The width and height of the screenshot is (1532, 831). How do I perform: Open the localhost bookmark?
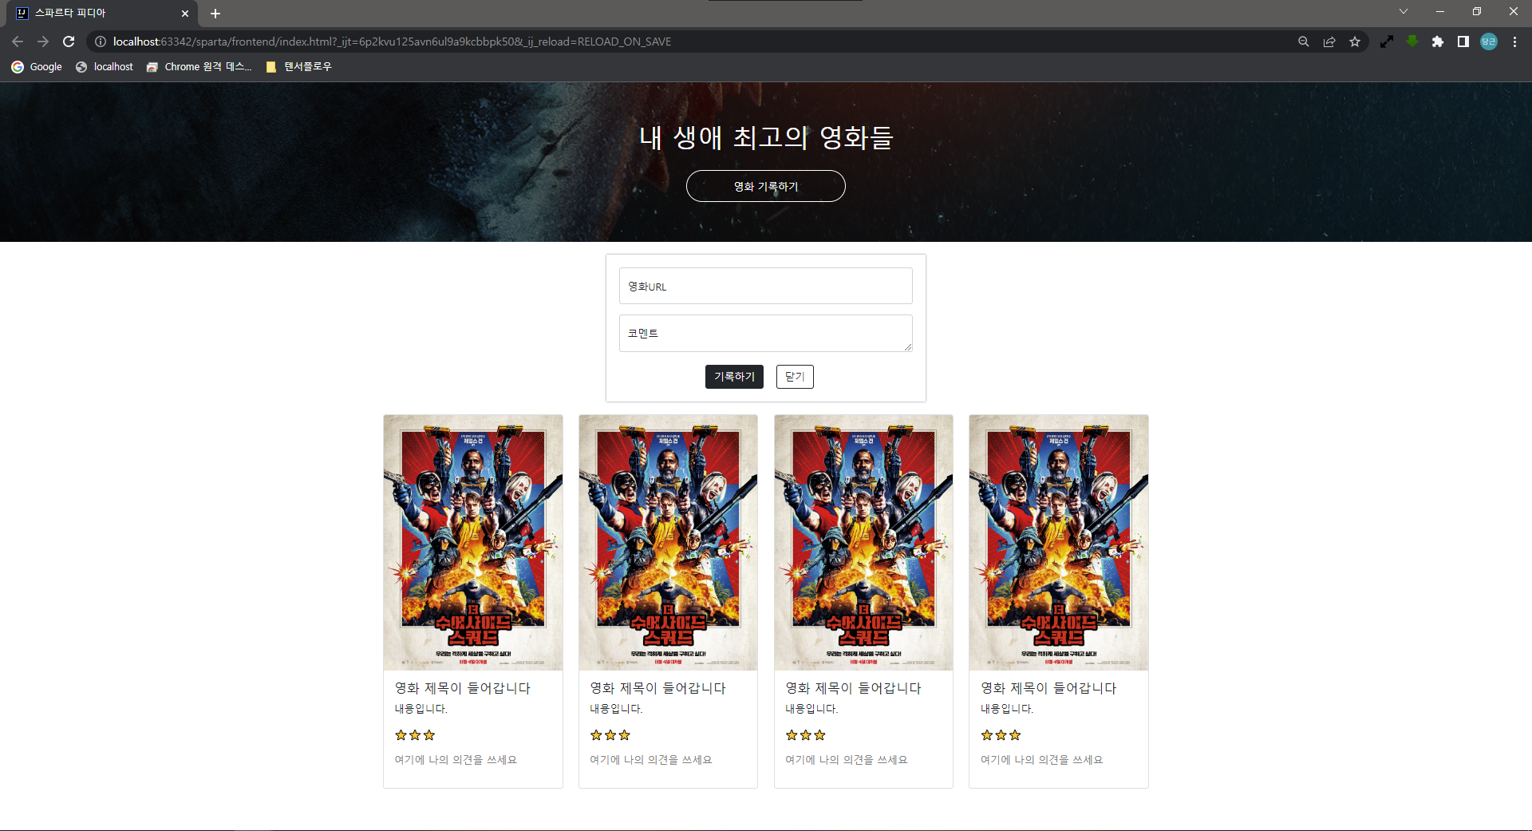tap(105, 67)
